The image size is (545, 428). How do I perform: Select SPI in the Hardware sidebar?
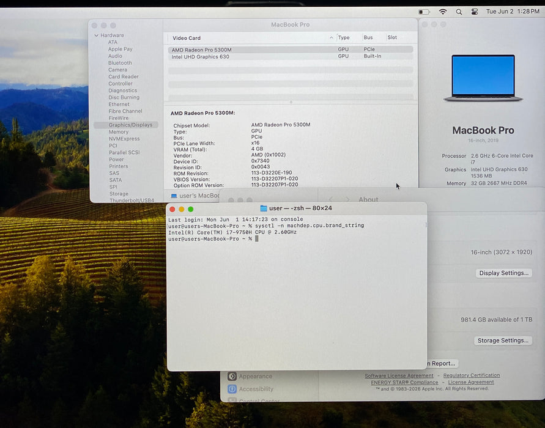pyautogui.click(x=113, y=187)
